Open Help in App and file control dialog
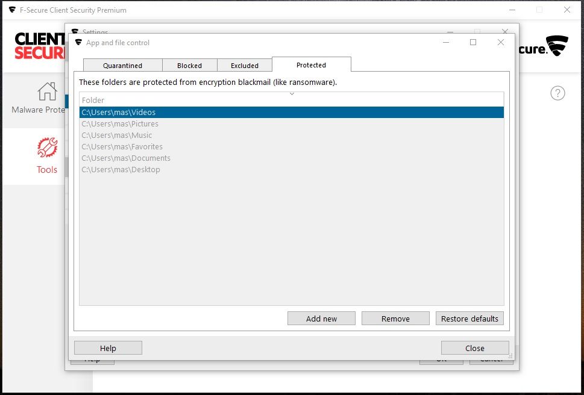Screen dimensions: 584x395 click(108, 348)
